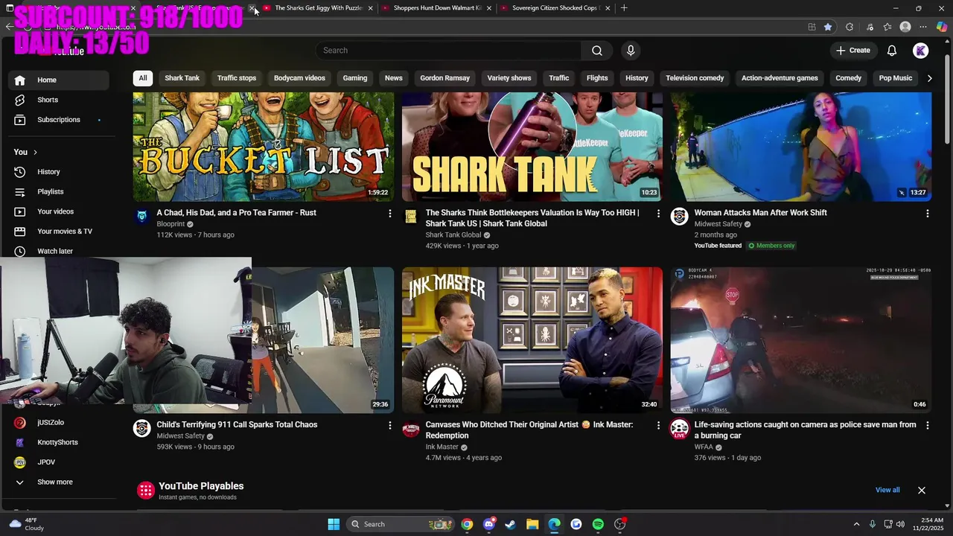
Task: Open options for Ink Master video
Action: 658,426
